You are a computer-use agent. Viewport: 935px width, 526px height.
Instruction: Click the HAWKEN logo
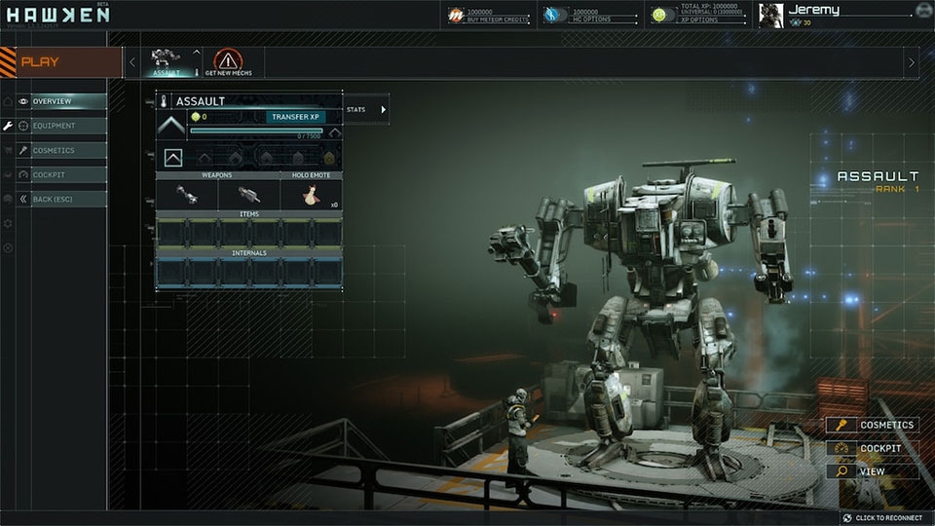tap(58, 15)
